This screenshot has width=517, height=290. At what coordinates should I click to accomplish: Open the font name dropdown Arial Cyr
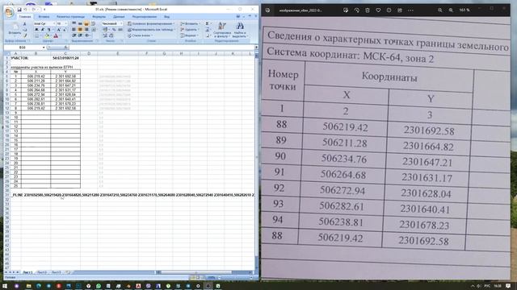pos(54,23)
